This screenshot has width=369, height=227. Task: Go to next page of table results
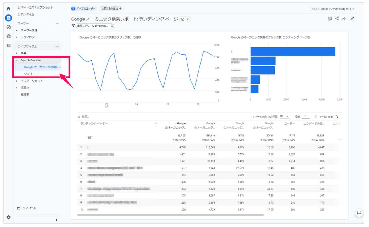point(337,117)
